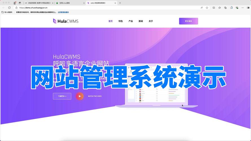The image size is (251, 141).
Task: Open the Read Aloud icon in the address bar
Action: pos(202,8)
